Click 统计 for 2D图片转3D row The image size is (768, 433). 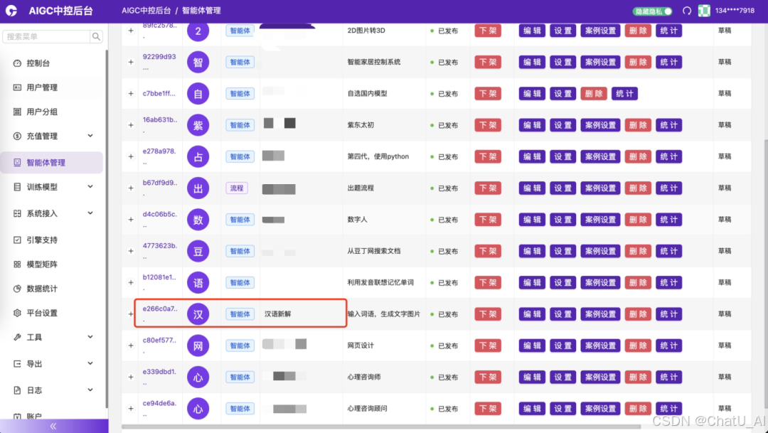pos(668,31)
